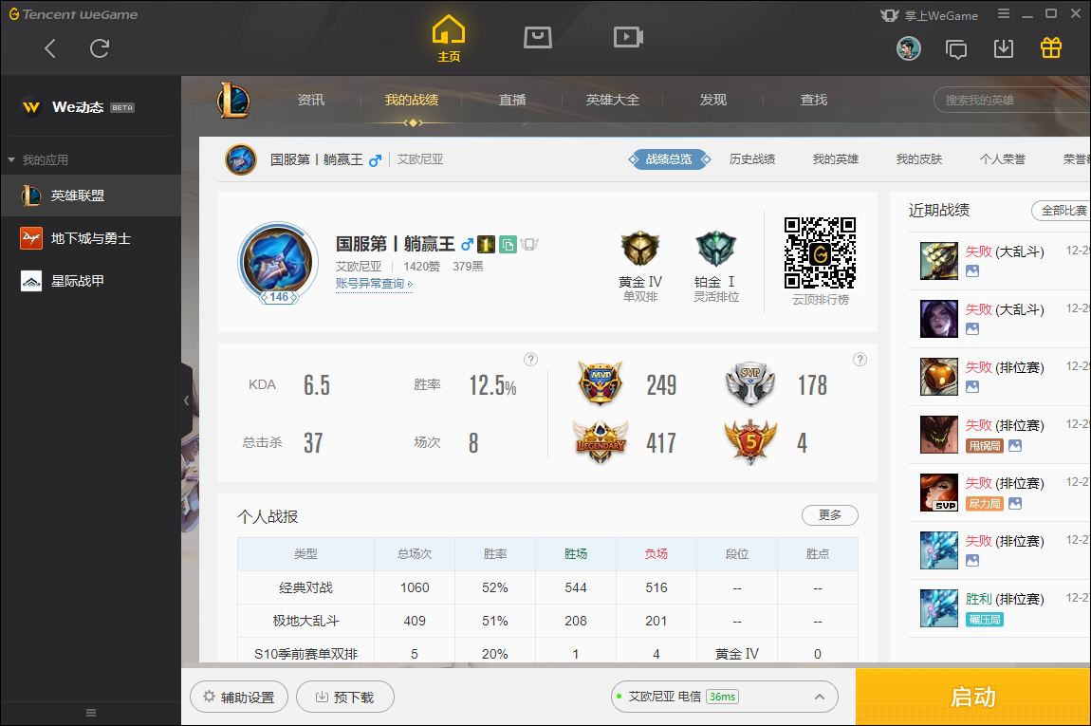The image size is (1091, 726).
Task: Switch to the 直播 tab
Action: click(512, 101)
